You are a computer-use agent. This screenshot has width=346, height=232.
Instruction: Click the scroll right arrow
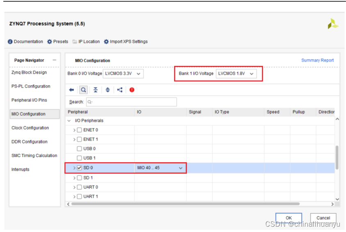click(x=332, y=204)
